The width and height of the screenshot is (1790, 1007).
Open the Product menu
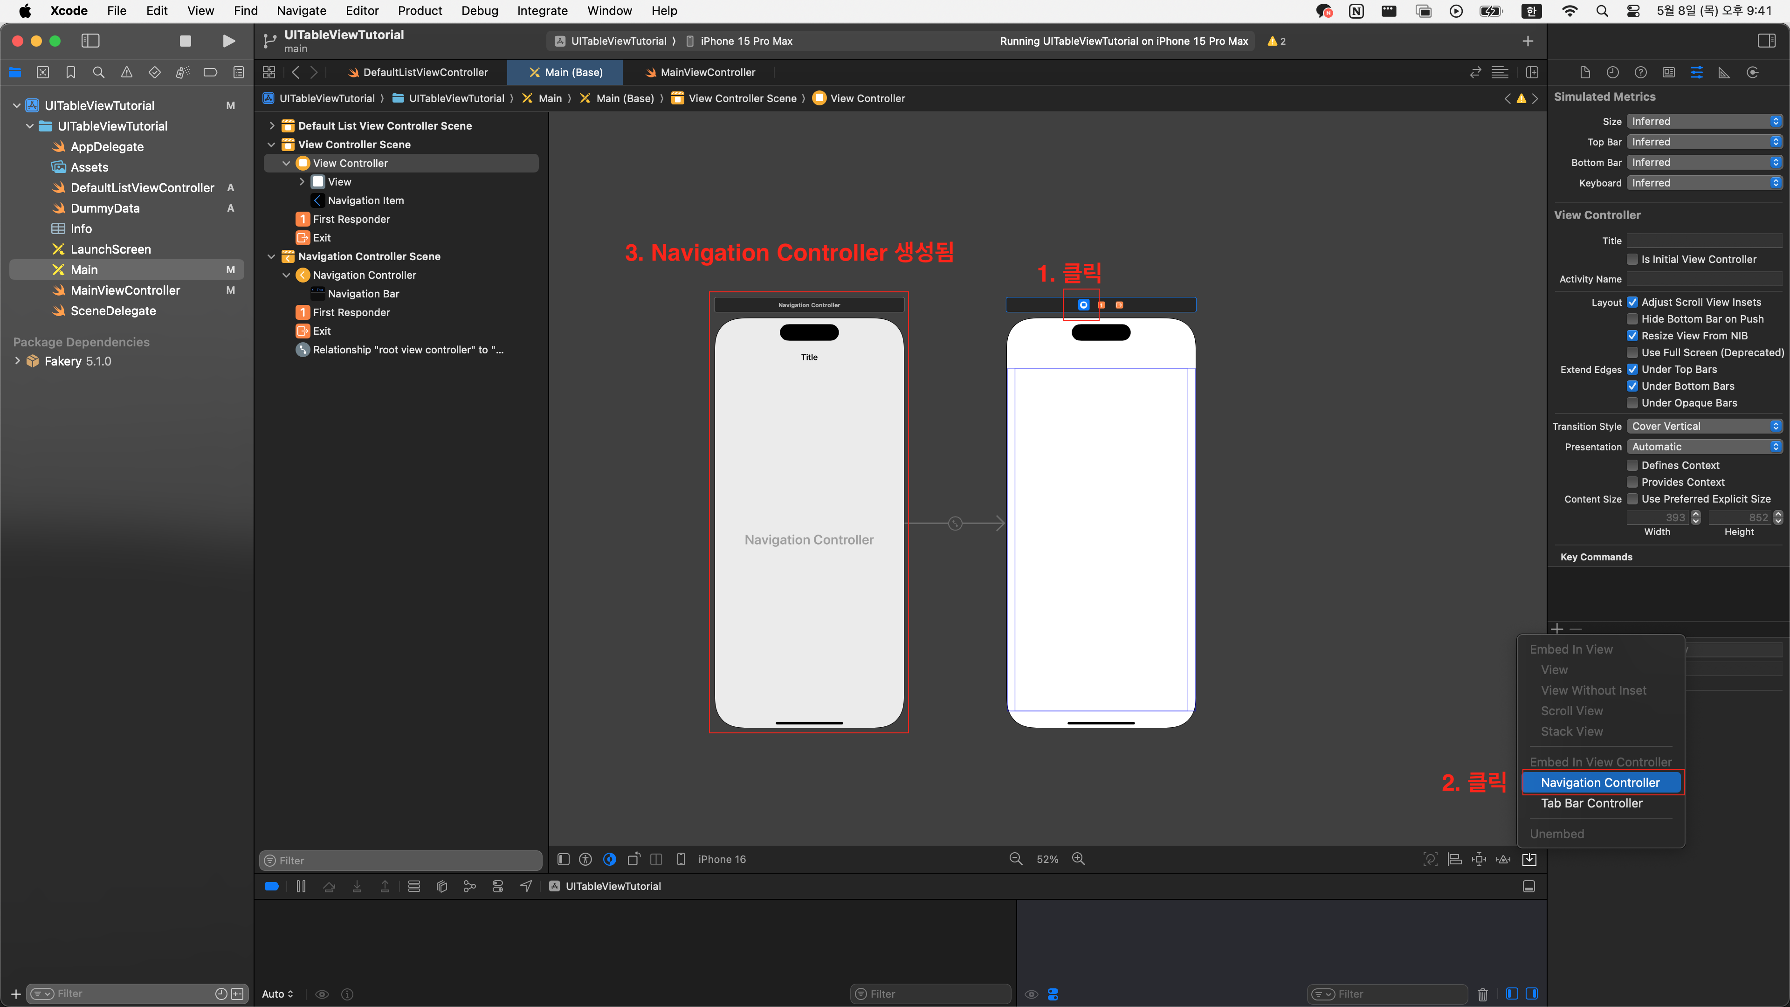tap(420, 10)
